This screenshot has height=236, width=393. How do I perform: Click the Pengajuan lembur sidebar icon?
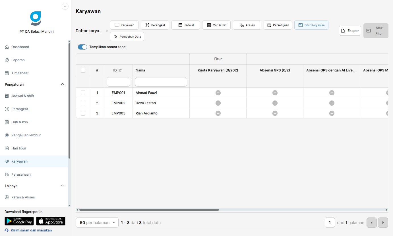coord(7,135)
